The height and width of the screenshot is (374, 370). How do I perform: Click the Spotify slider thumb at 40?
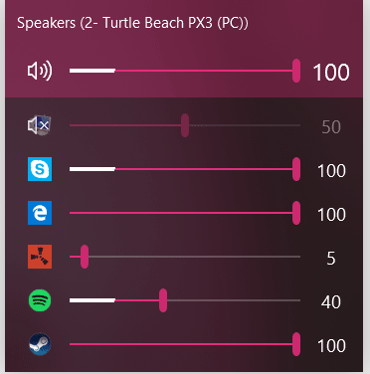coord(163,300)
